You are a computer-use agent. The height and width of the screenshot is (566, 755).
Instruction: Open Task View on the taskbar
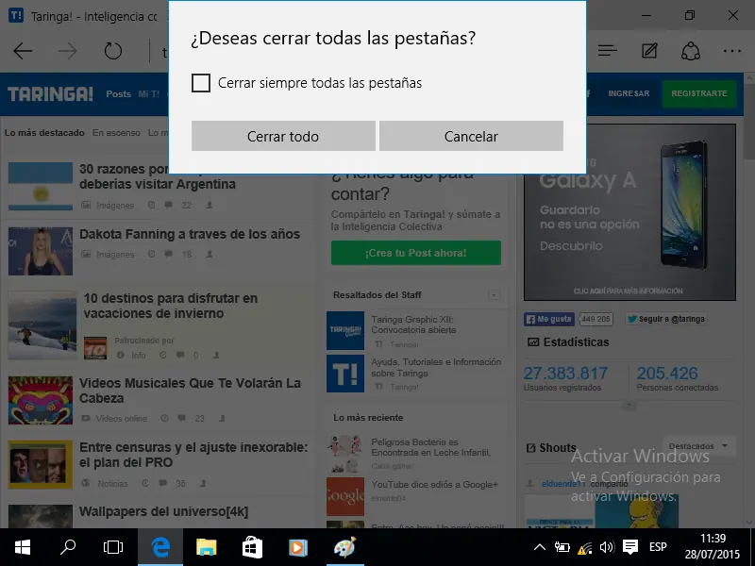coord(113,547)
